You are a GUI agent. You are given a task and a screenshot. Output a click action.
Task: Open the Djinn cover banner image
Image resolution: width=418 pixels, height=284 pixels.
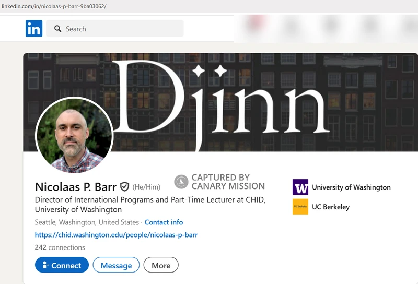(x=220, y=102)
